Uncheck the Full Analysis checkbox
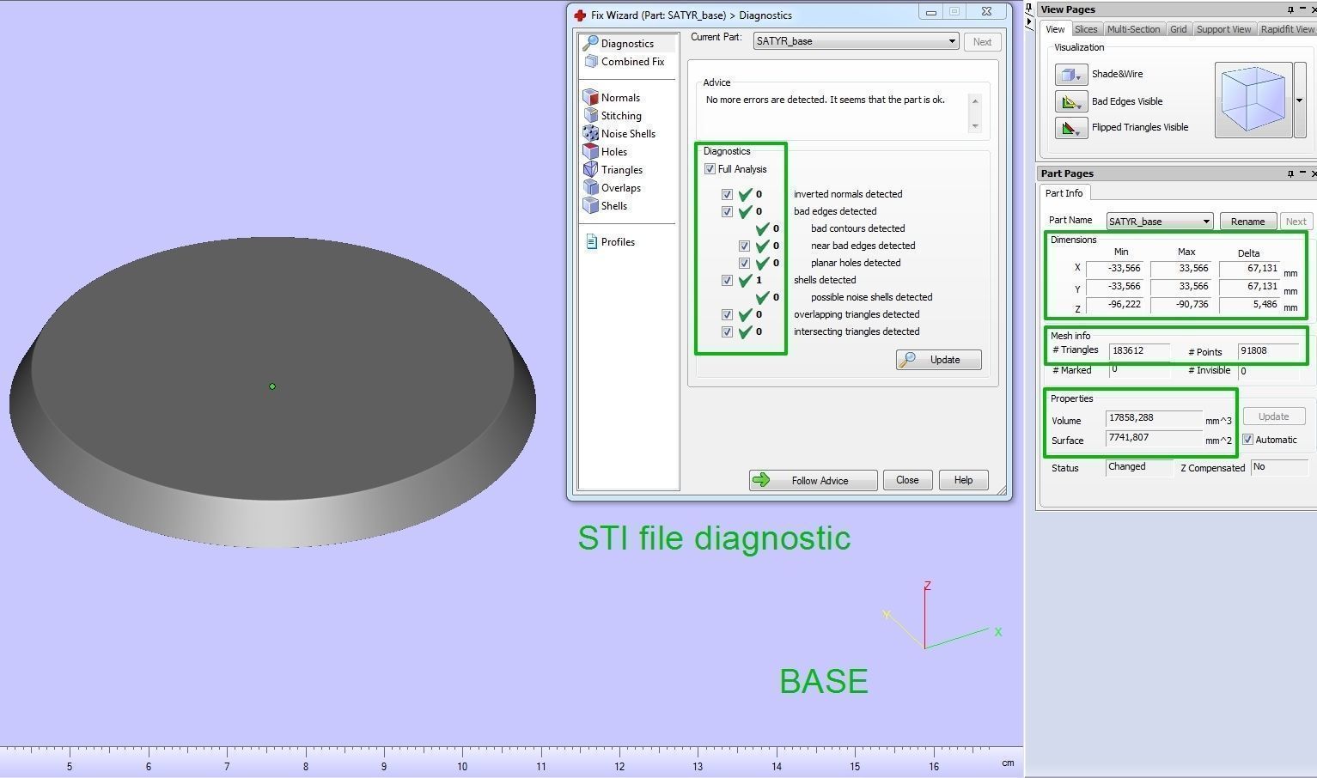 point(710,169)
